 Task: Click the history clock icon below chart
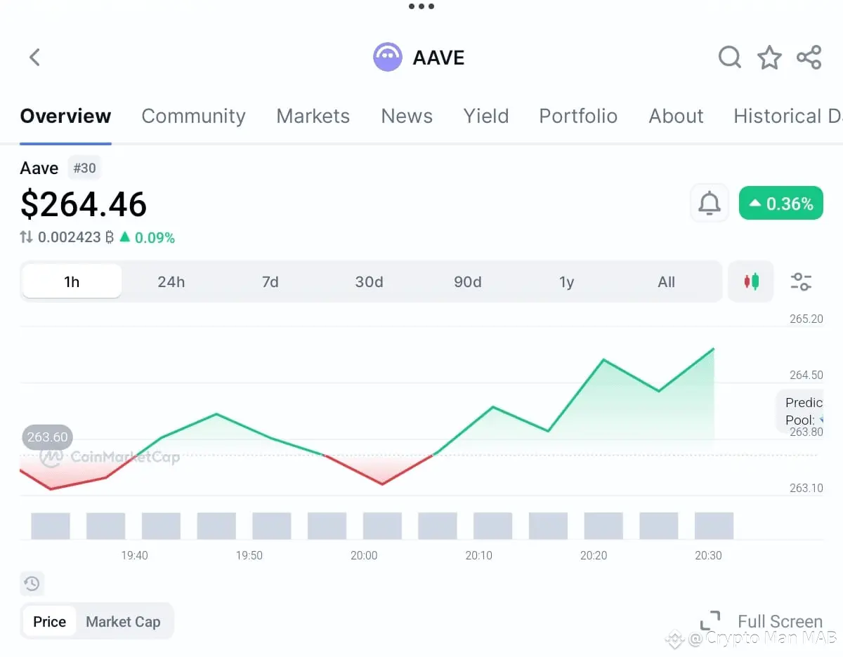(x=32, y=583)
